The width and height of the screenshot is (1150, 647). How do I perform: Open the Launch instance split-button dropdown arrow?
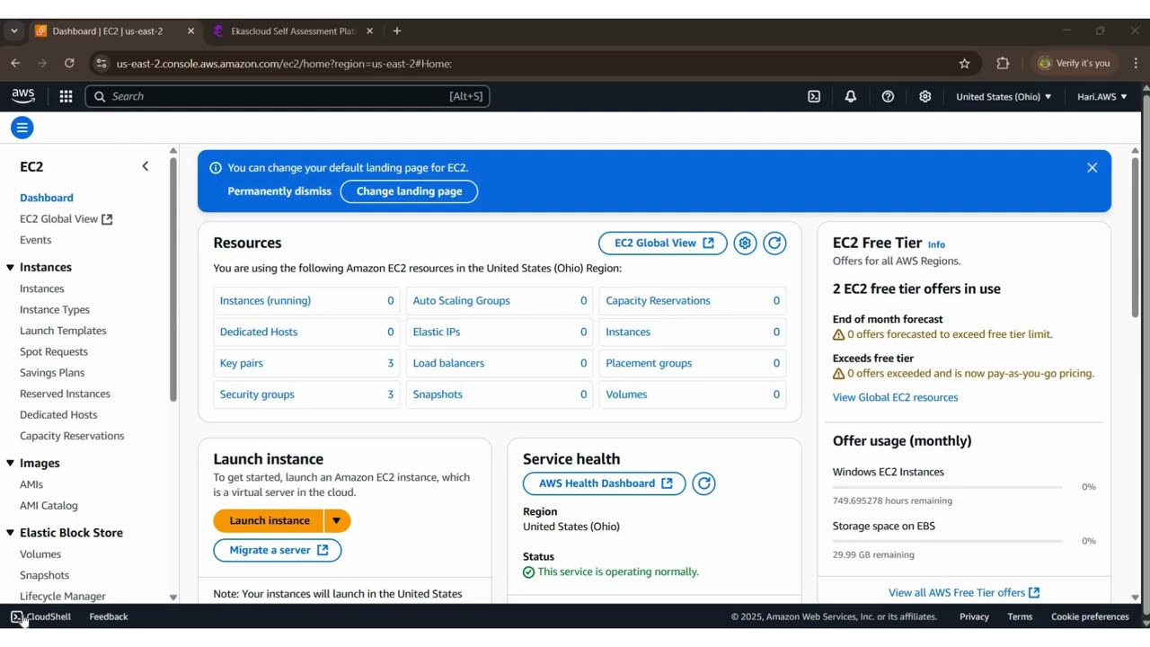[336, 520]
